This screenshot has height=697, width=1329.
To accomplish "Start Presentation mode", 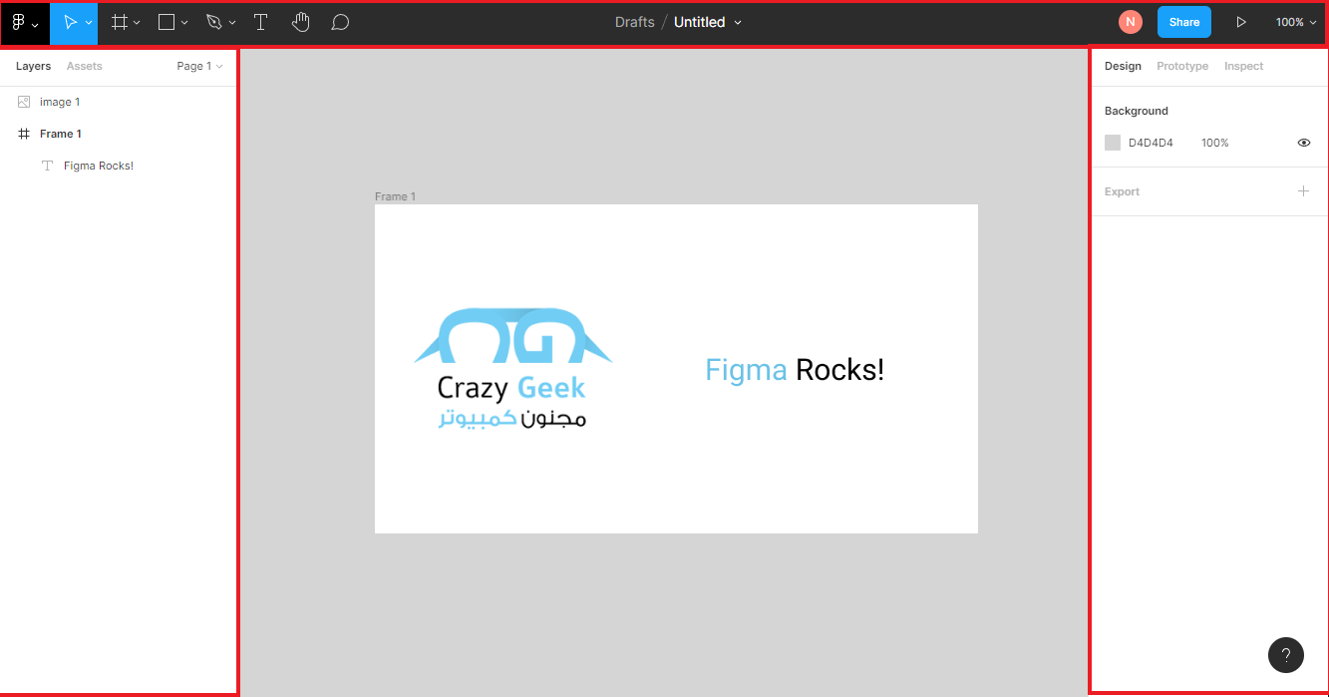I will click(x=1241, y=21).
